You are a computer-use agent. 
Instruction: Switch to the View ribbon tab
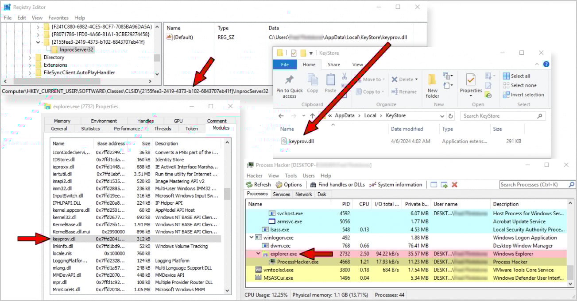point(357,65)
